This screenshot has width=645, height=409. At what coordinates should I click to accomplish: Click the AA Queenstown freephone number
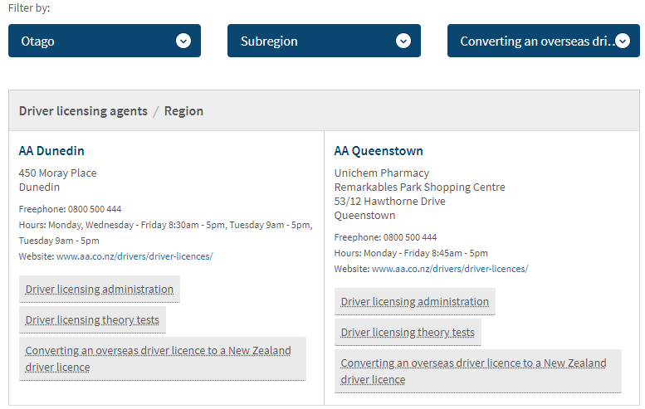(410, 237)
